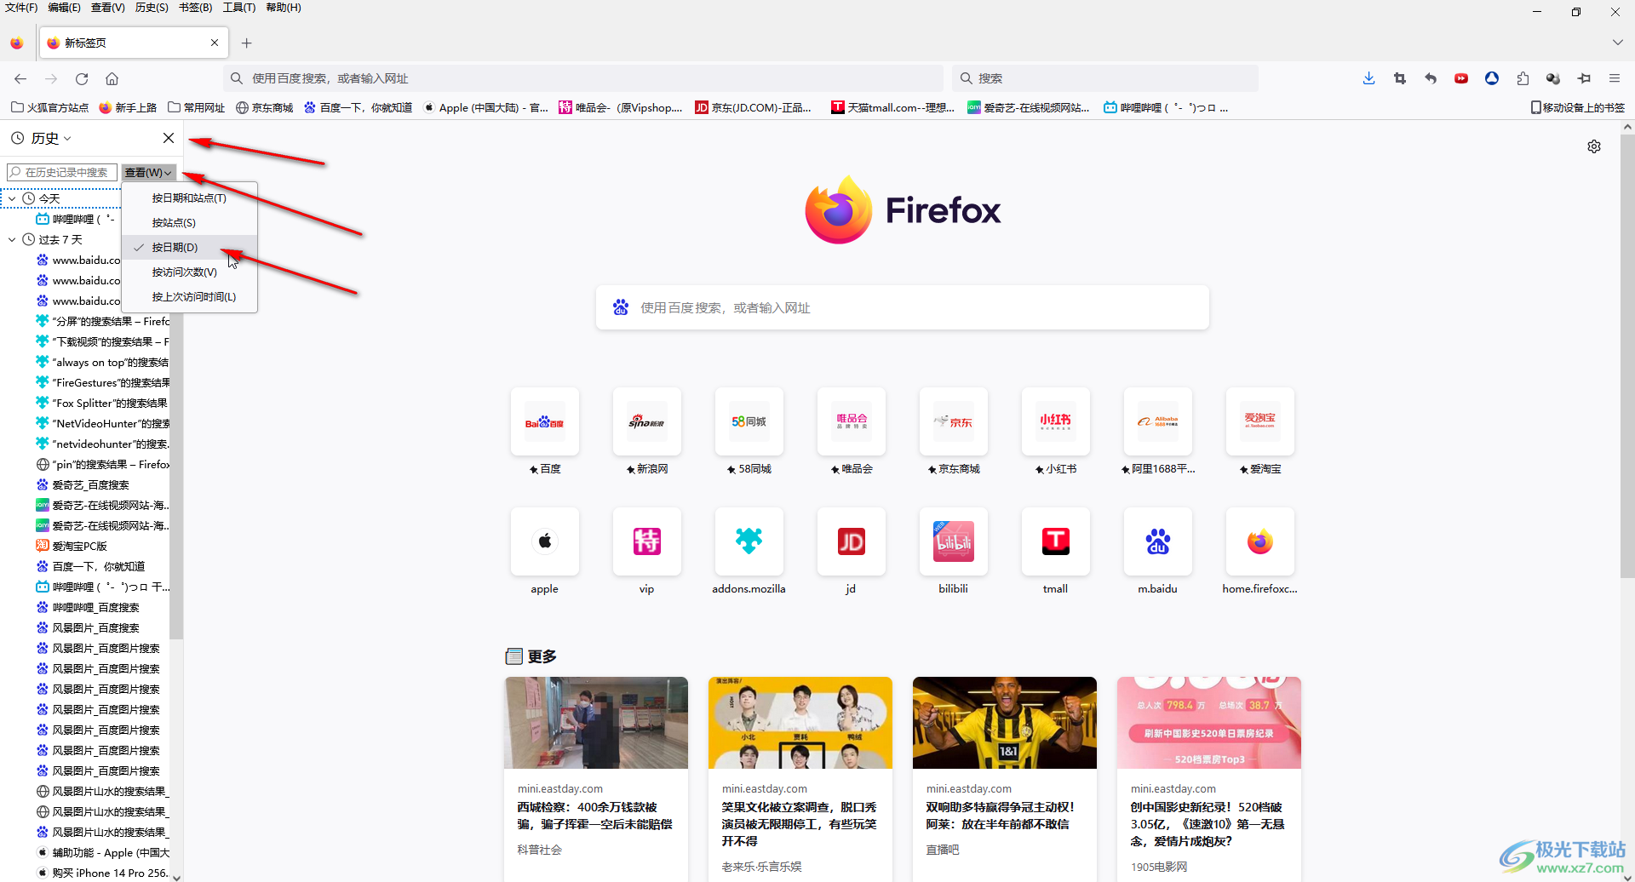
Task: Select 按日期和站点(T) view option
Action: pyautogui.click(x=189, y=198)
